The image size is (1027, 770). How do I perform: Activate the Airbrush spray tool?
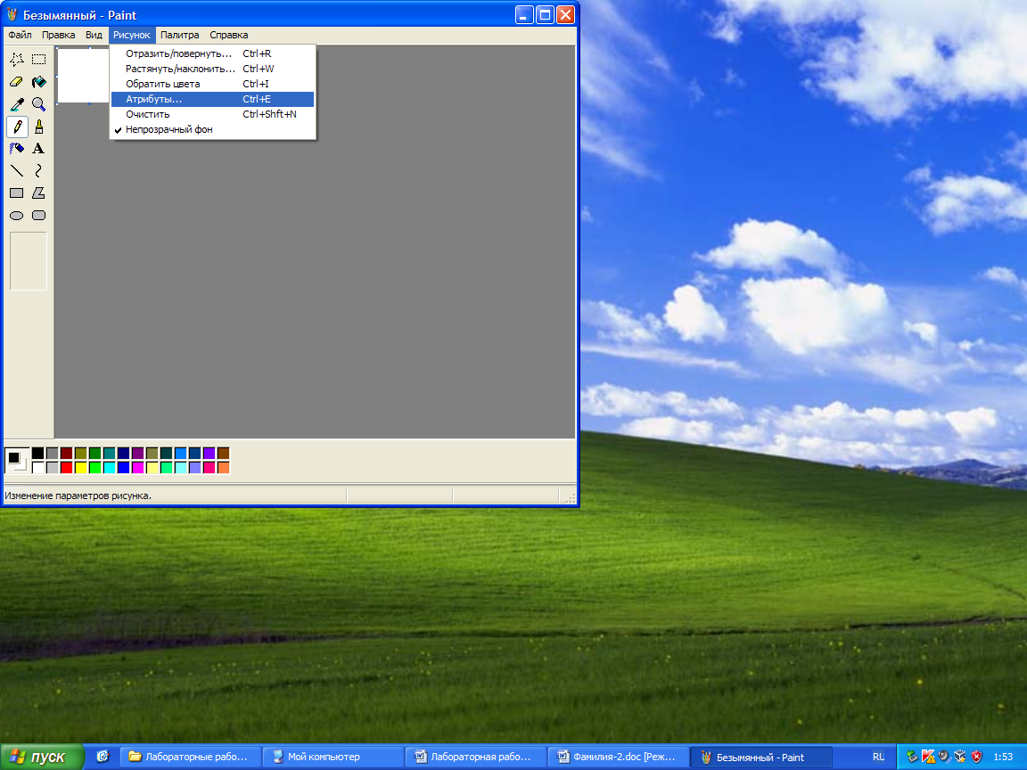[x=17, y=149]
